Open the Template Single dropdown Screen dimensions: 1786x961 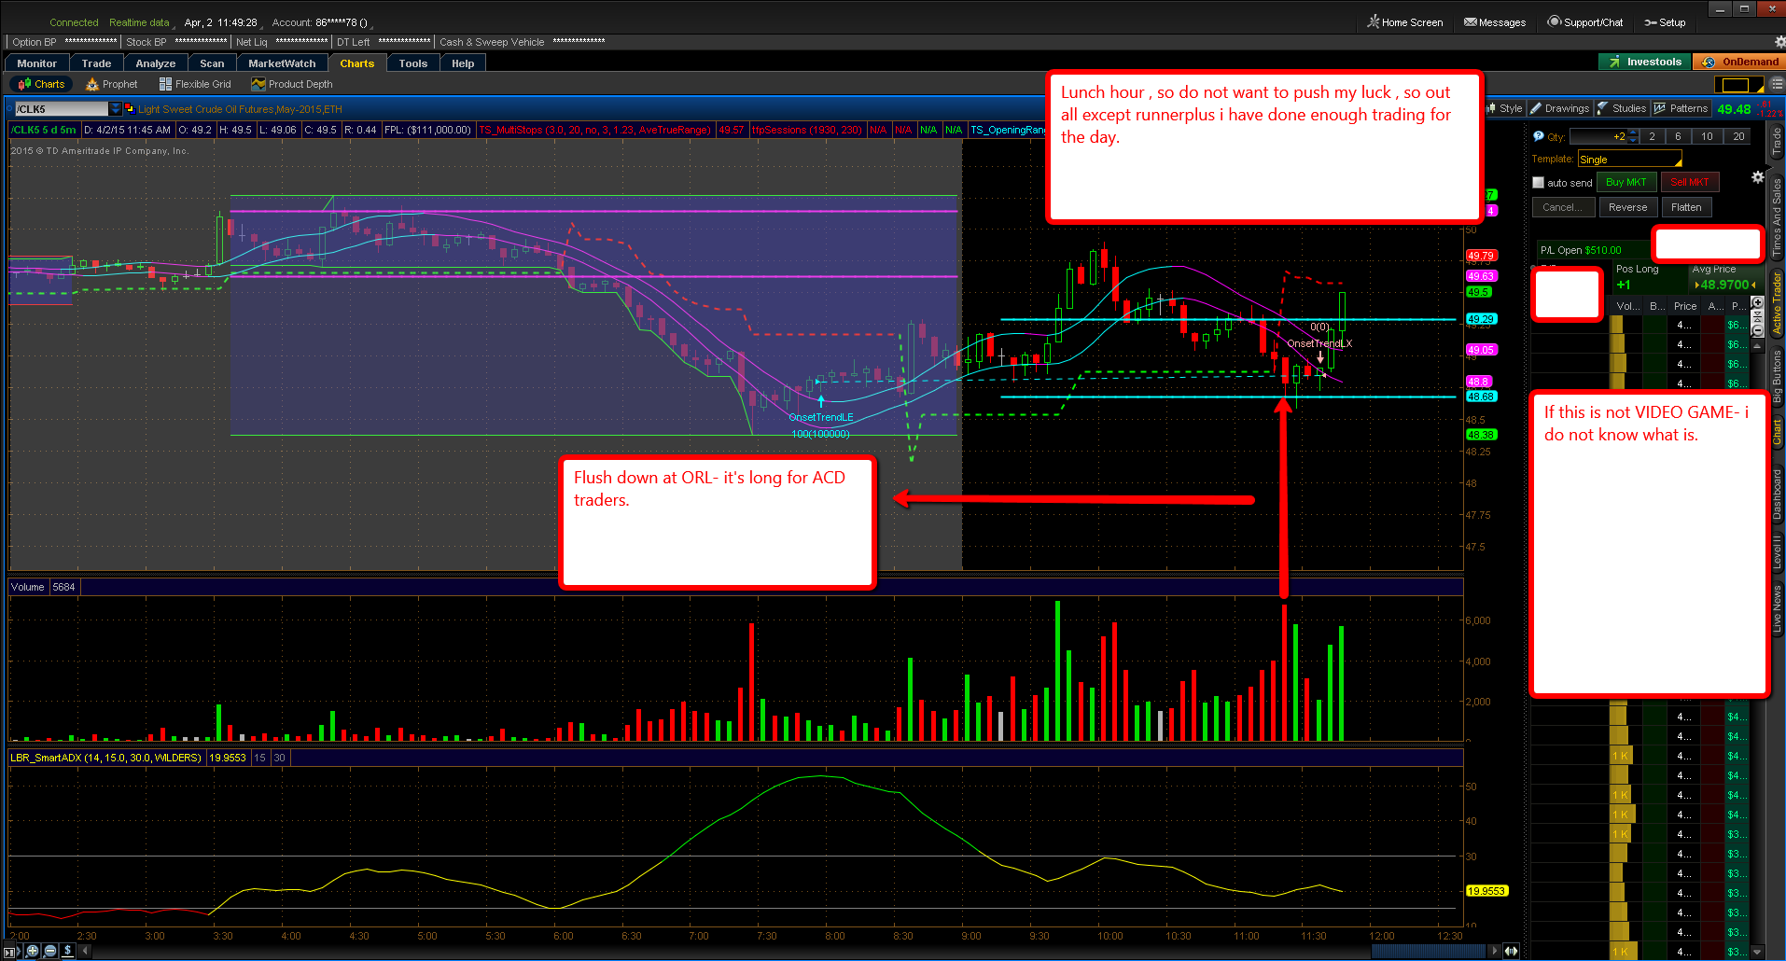tap(1629, 160)
